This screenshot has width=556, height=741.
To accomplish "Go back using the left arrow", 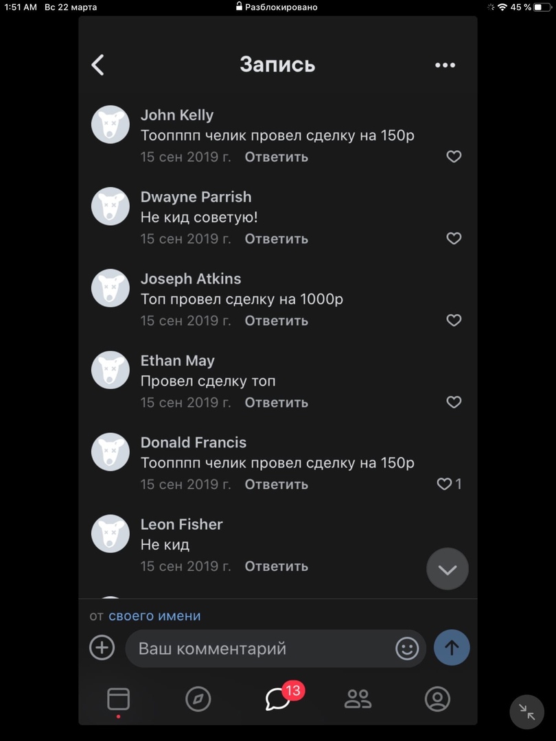I will 98,65.
